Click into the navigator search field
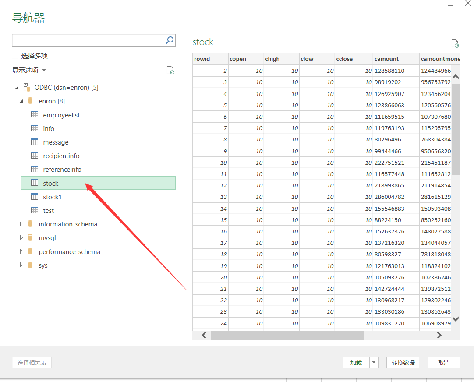This screenshot has height=382, width=474. pyautogui.click(x=88, y=40)
